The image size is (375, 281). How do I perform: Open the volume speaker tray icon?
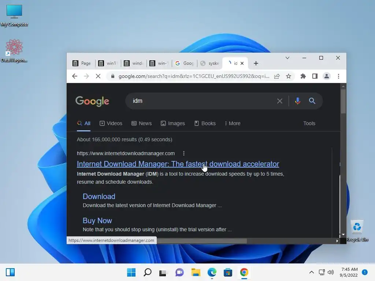[331, 272]
